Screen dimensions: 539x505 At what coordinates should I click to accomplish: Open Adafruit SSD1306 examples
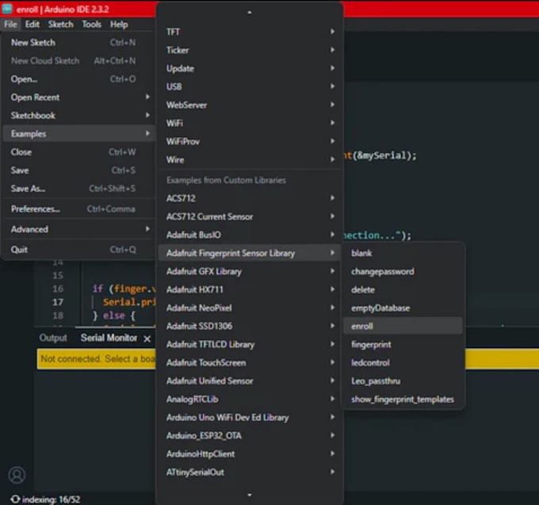pos(250,326)
